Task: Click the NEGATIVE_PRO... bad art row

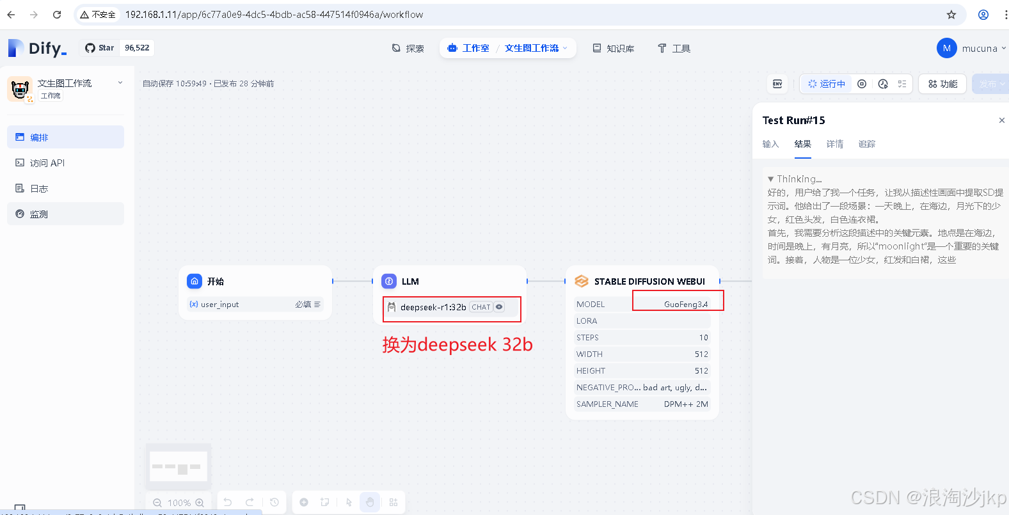Action: [x=642, y=388]
